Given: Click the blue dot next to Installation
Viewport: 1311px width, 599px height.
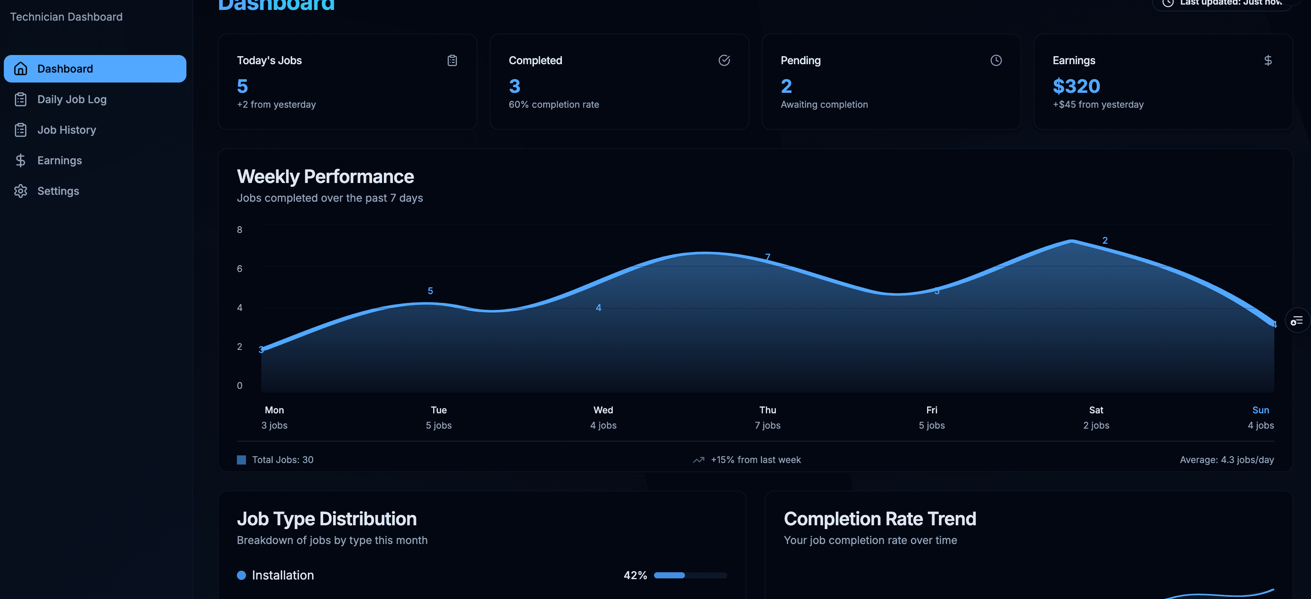Looking at the screenshot, I should tap(242, 576).
